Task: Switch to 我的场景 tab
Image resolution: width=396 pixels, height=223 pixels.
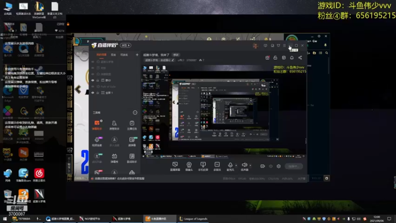Action: 101,55
